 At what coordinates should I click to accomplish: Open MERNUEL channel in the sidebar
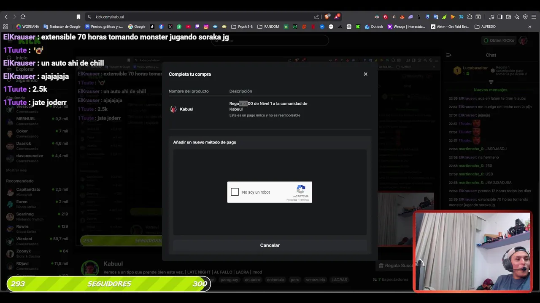click(37, 121)
